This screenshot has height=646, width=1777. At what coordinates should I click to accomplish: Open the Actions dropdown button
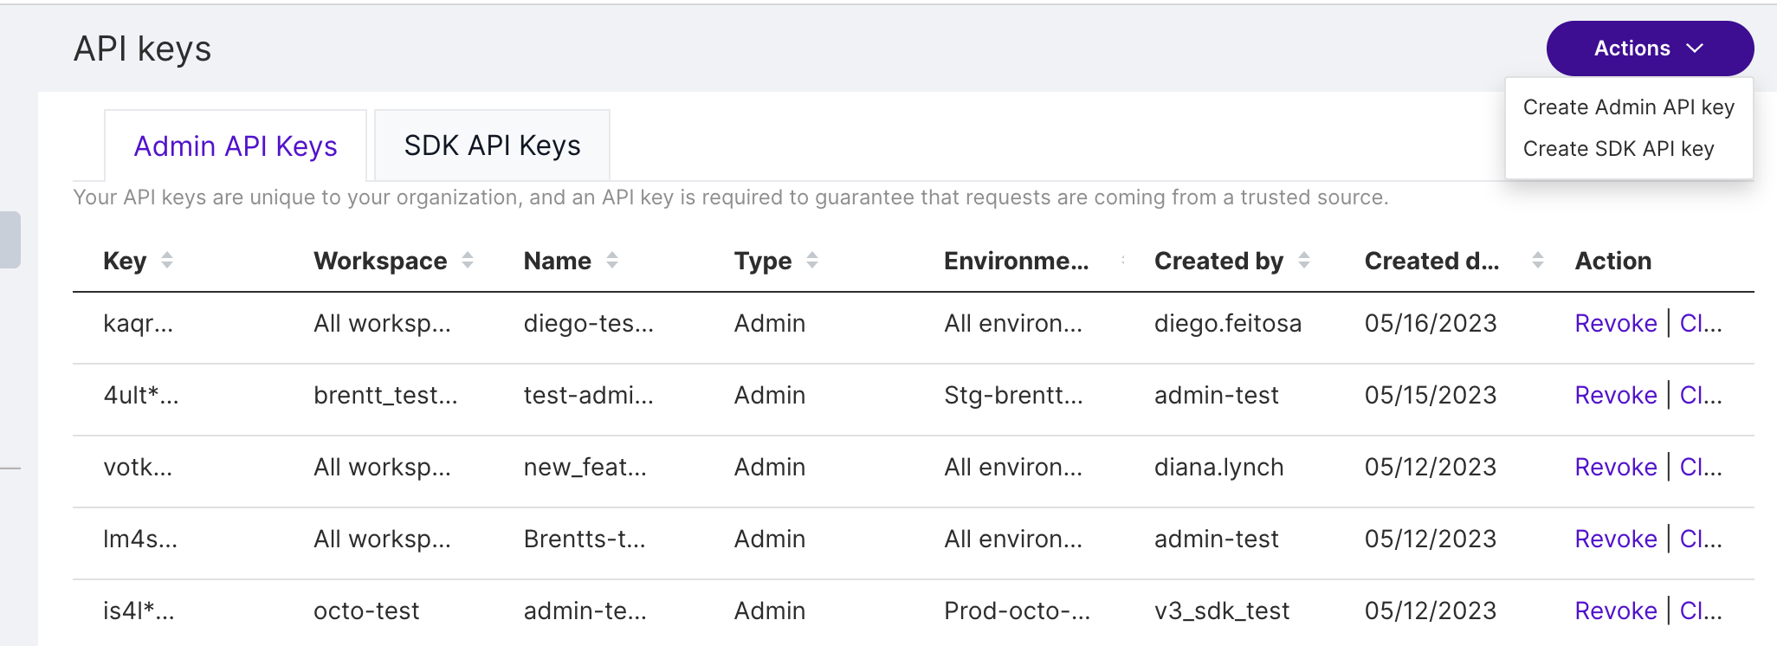click(1649, 48)
